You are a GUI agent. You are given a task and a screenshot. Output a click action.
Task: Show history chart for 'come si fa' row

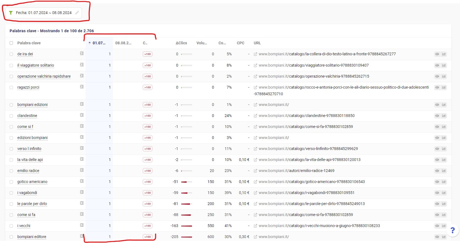click(x=444, y=215)
